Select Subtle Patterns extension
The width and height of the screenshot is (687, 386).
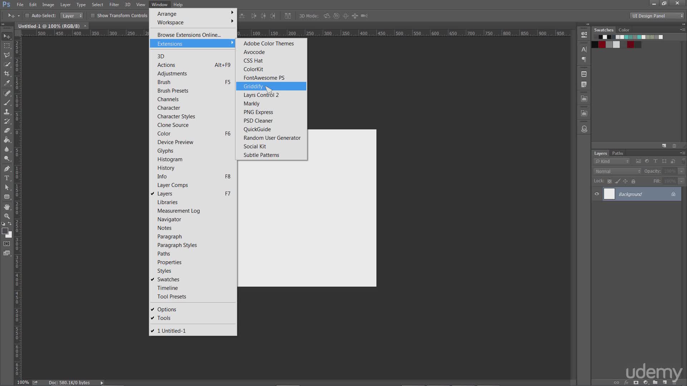271,155
